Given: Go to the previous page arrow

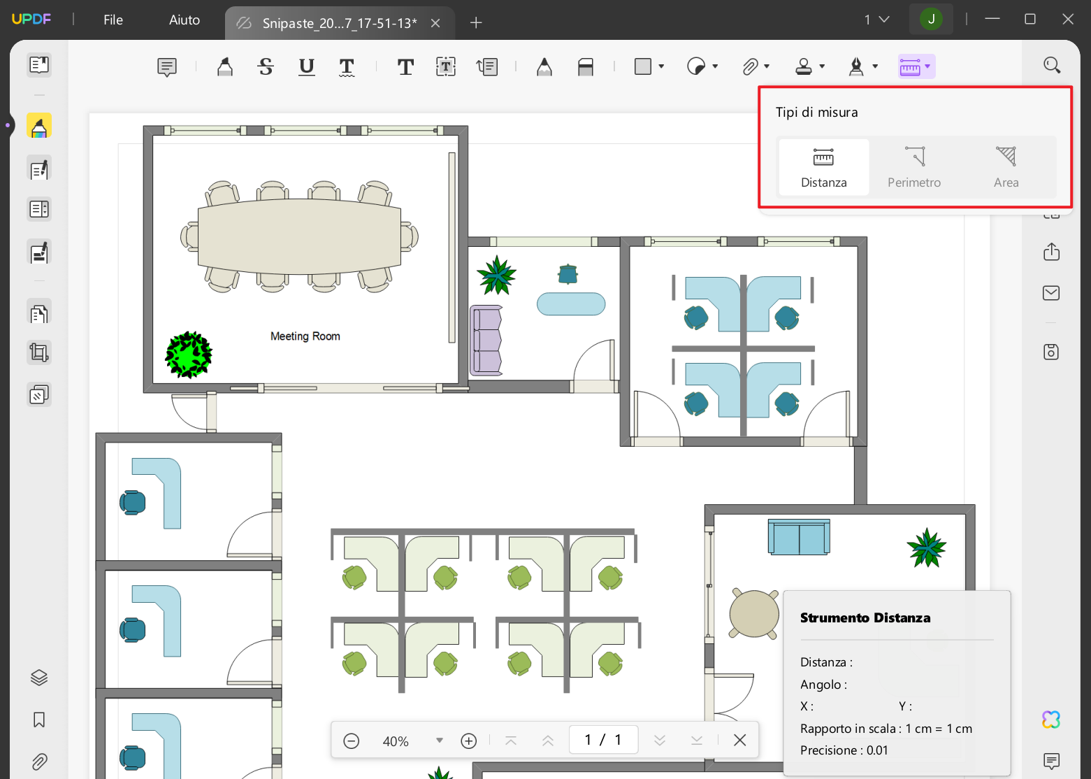Looking at the screenshot, I should (548, 741).
